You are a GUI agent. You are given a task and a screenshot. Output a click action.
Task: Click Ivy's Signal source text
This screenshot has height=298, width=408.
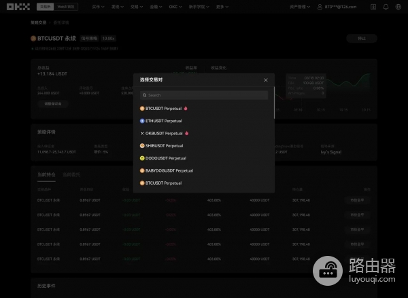pyautogui.click(x=331, y=152)
